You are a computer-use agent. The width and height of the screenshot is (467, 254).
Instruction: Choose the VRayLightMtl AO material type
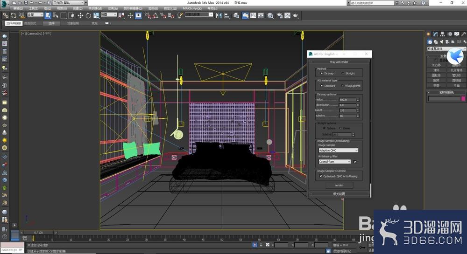pos(342,86)
